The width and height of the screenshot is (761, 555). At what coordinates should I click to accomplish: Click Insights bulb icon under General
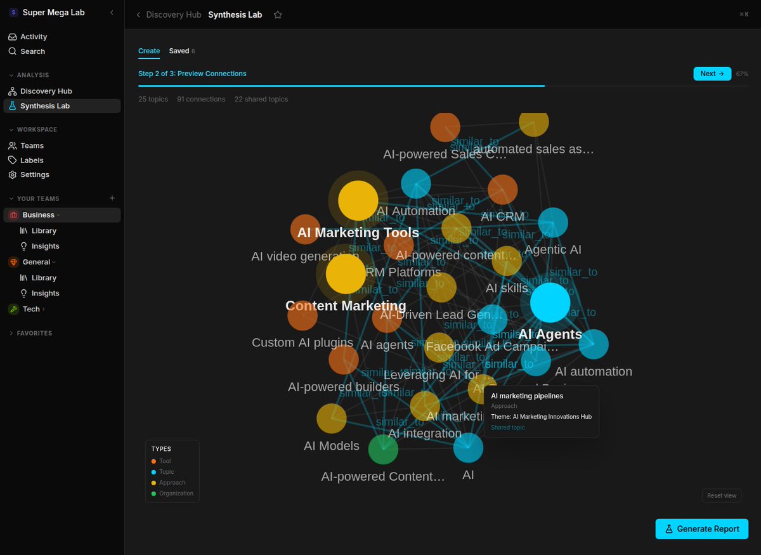[24, 293]
